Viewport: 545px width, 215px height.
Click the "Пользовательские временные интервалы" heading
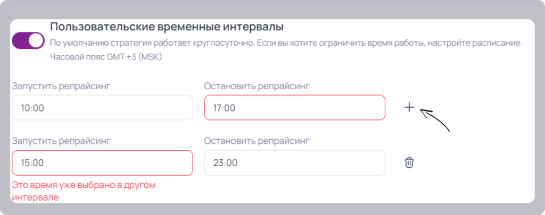point(167,27)
